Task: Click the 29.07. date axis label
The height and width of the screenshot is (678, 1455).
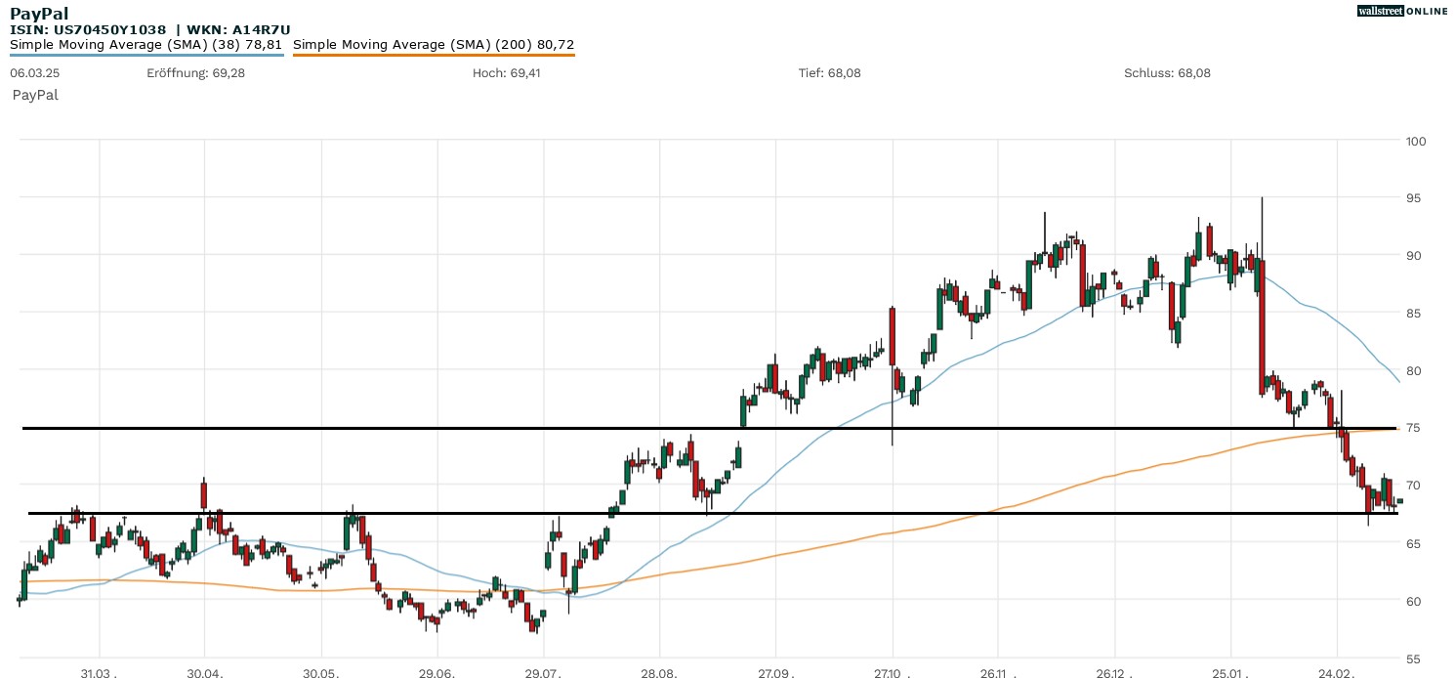Action: coord(543,673)
